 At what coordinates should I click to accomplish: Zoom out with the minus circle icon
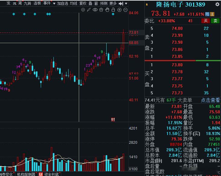coord(125,10)
